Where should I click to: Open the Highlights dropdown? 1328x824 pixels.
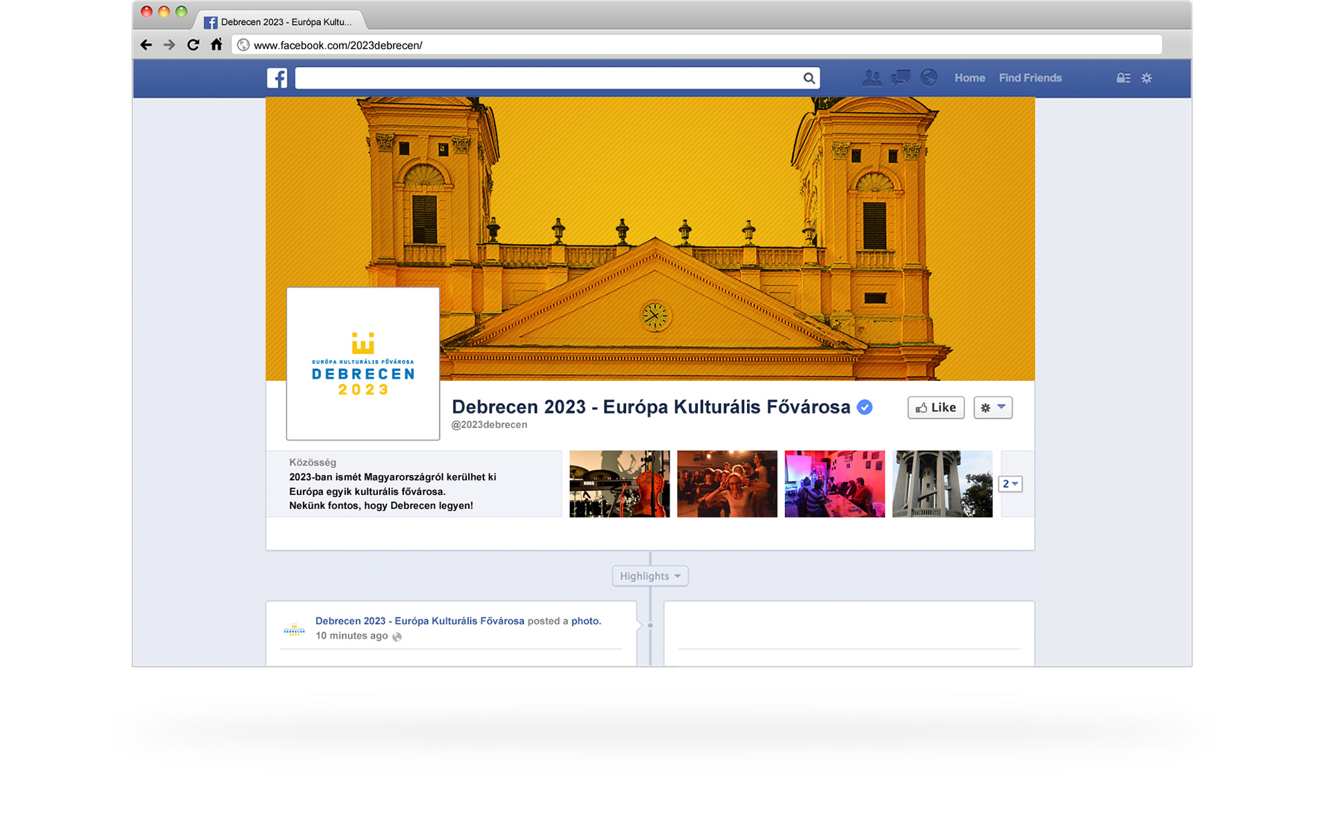tap(649, 576)
